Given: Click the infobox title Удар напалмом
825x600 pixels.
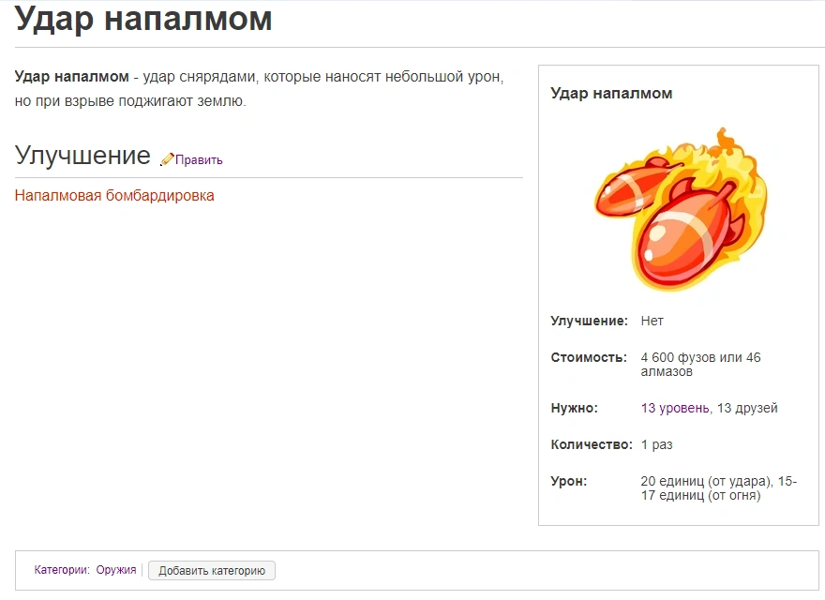Looking at the screenshot, I should point(611,93).
